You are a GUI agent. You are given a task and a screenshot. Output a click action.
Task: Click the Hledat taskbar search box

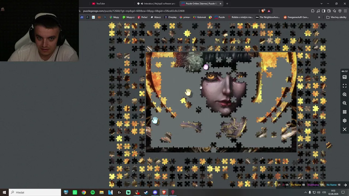click(x=35, y=192)
